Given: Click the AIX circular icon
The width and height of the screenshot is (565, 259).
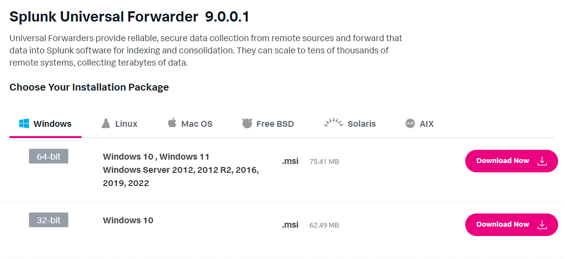Looking at the screenshot, I should pos(410,123).
